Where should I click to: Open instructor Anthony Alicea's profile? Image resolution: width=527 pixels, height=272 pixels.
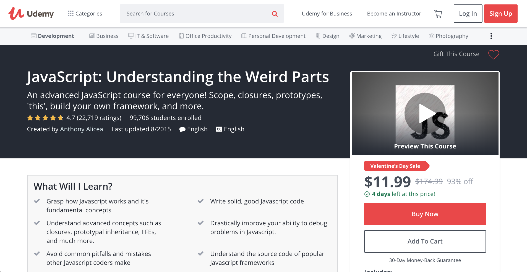81,129
